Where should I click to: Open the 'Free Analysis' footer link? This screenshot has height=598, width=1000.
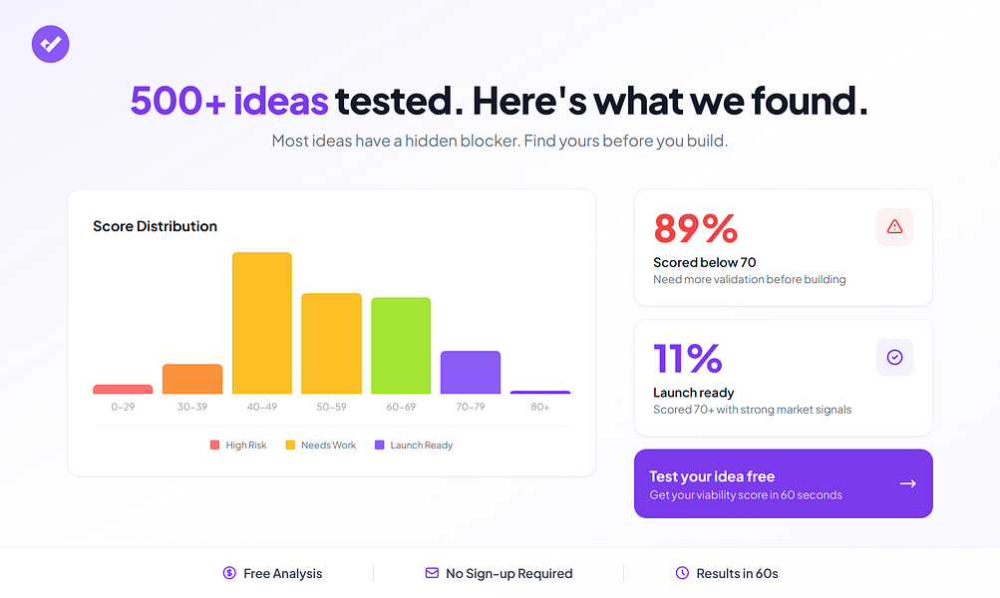point(282,573)
